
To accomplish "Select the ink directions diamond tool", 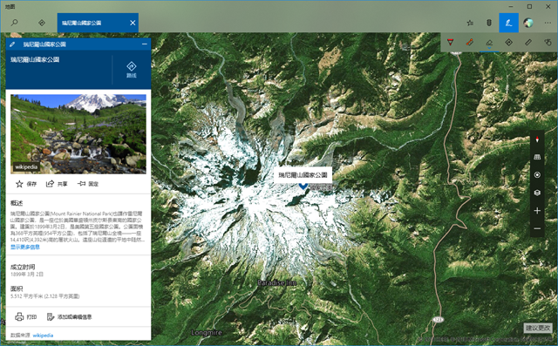I will pyautogui.click(x=509, y=43).
